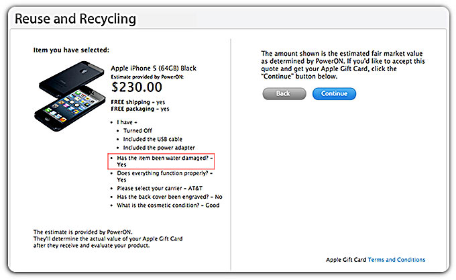Click the $230.00 estimate amount
The width and height of the screenshot is (456, 280).
[x=137, y=87]
